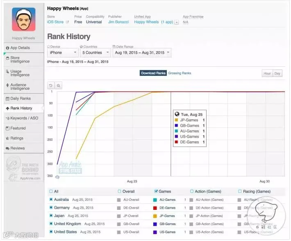
Task: Click the Happy Wheels app icon
Action: pos(24,19)
